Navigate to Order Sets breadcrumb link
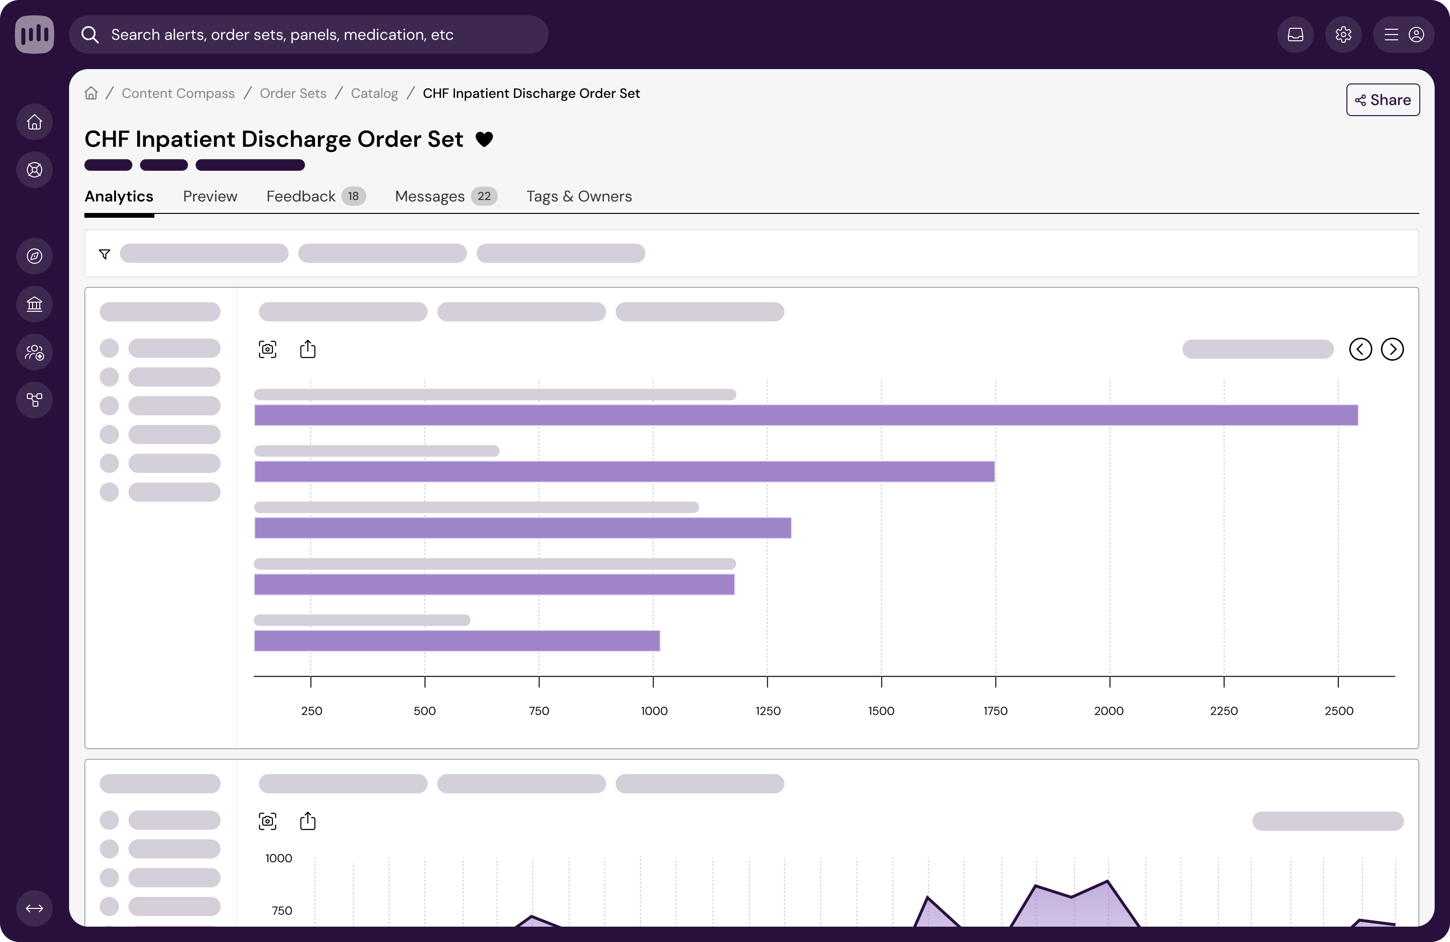 [293, 93]
